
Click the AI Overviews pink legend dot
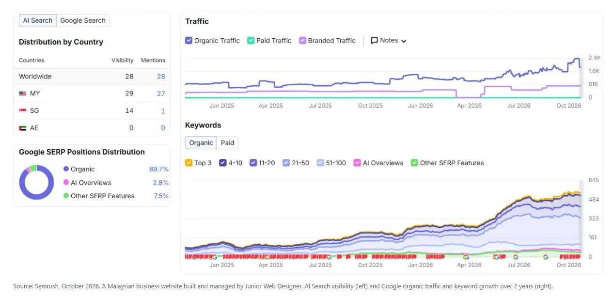point(66,183)
